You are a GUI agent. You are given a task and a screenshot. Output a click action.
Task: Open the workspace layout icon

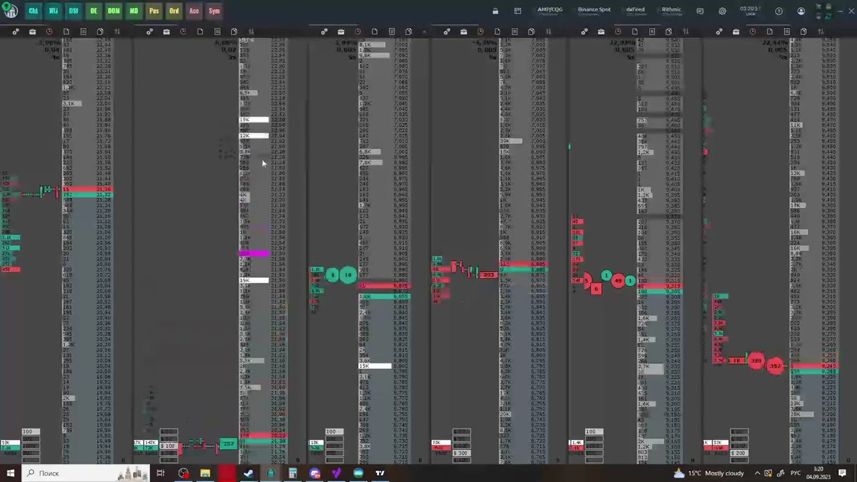coord(518,11)
